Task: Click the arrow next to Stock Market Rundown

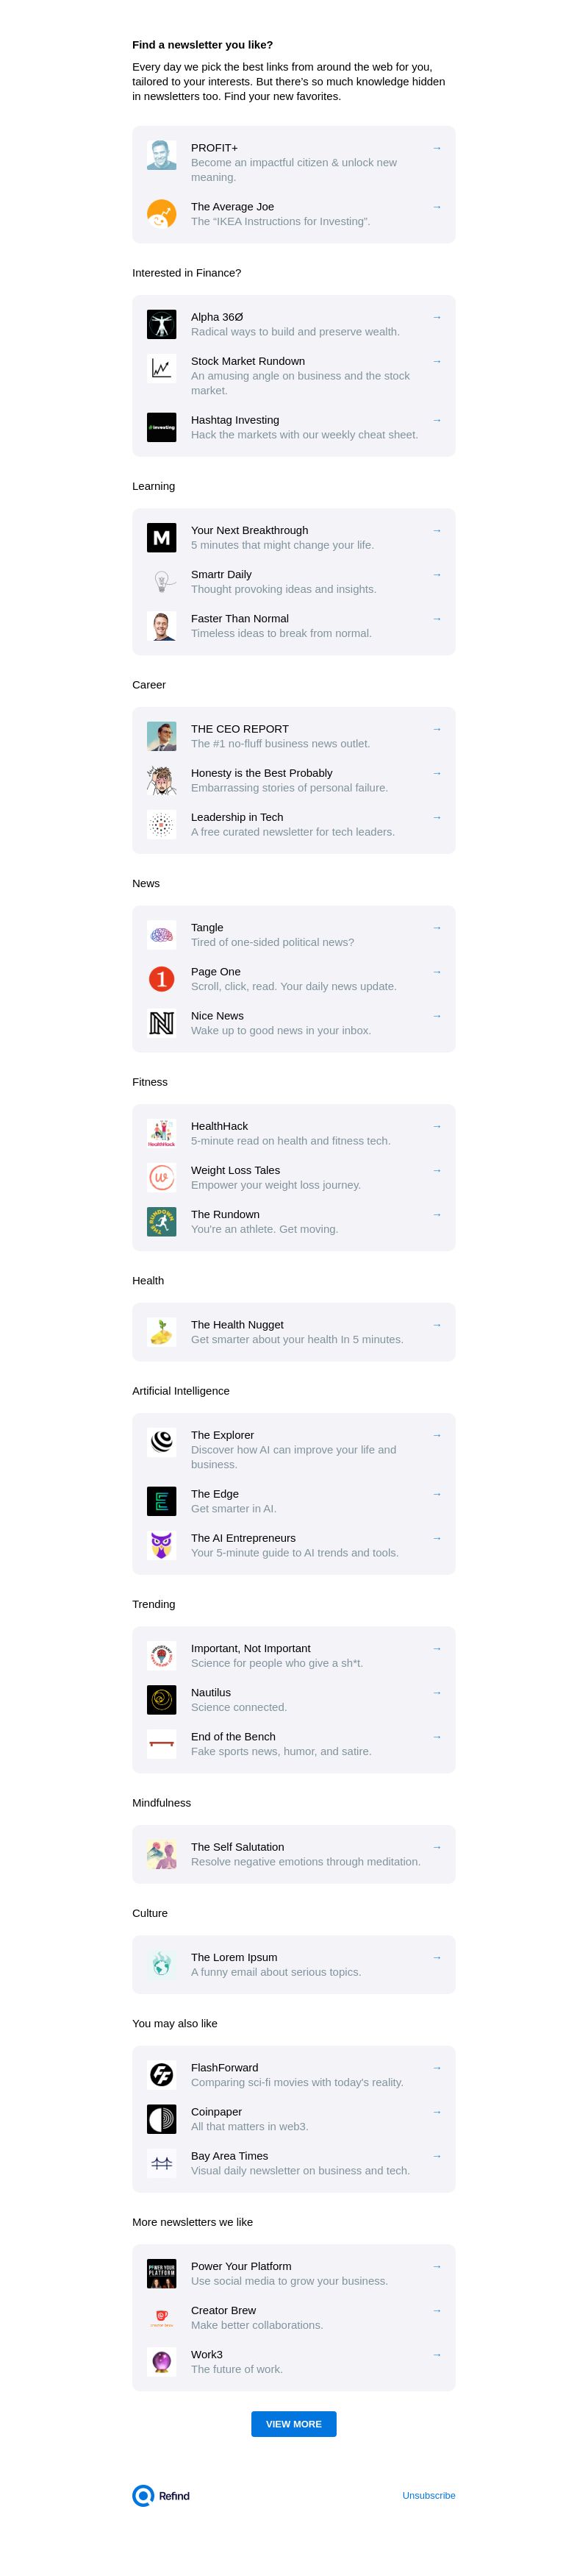Action: [x=437, y=361]
